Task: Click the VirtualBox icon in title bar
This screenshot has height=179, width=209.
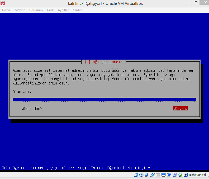Action: click(3, 3)
